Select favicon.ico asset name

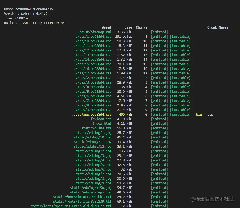[101, 119]
